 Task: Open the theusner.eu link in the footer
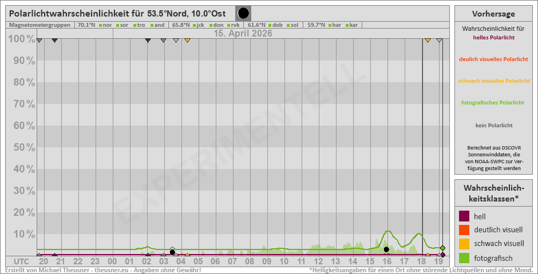[x=108, y=270]
